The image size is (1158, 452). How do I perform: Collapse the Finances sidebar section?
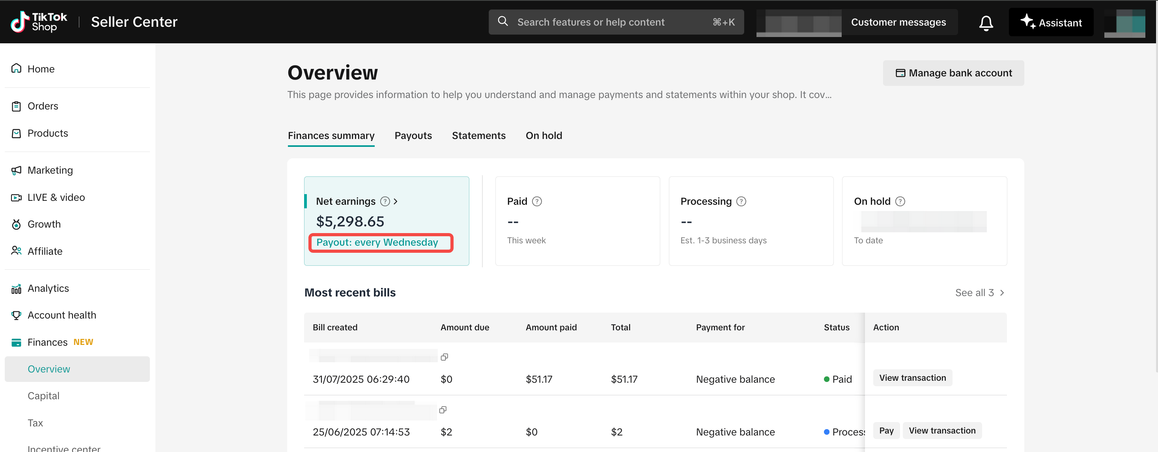pos(48,342)
